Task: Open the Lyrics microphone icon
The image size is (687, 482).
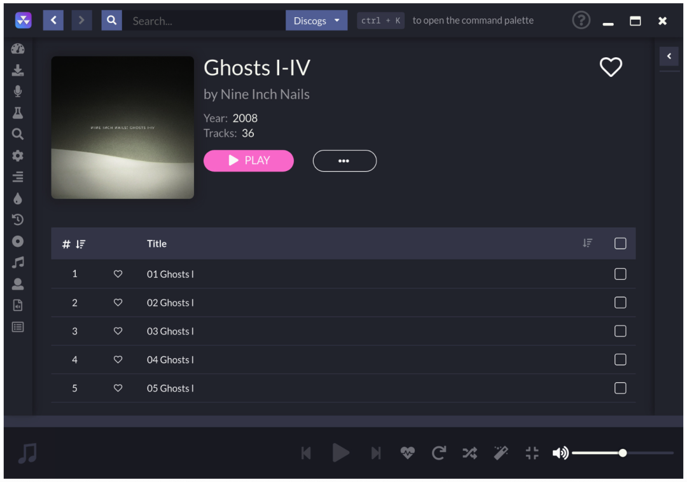Action: [x=18, y=91]
